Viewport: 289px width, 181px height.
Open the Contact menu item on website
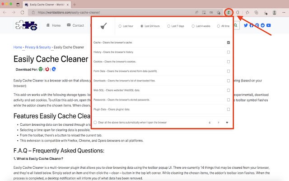tap(75, 25)
